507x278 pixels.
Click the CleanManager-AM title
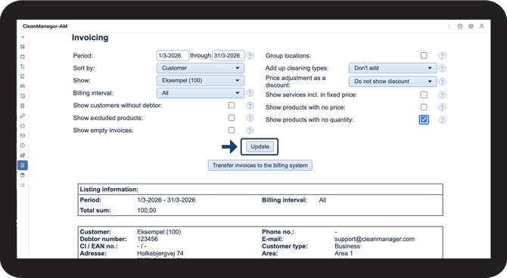(x=45, y=26)
